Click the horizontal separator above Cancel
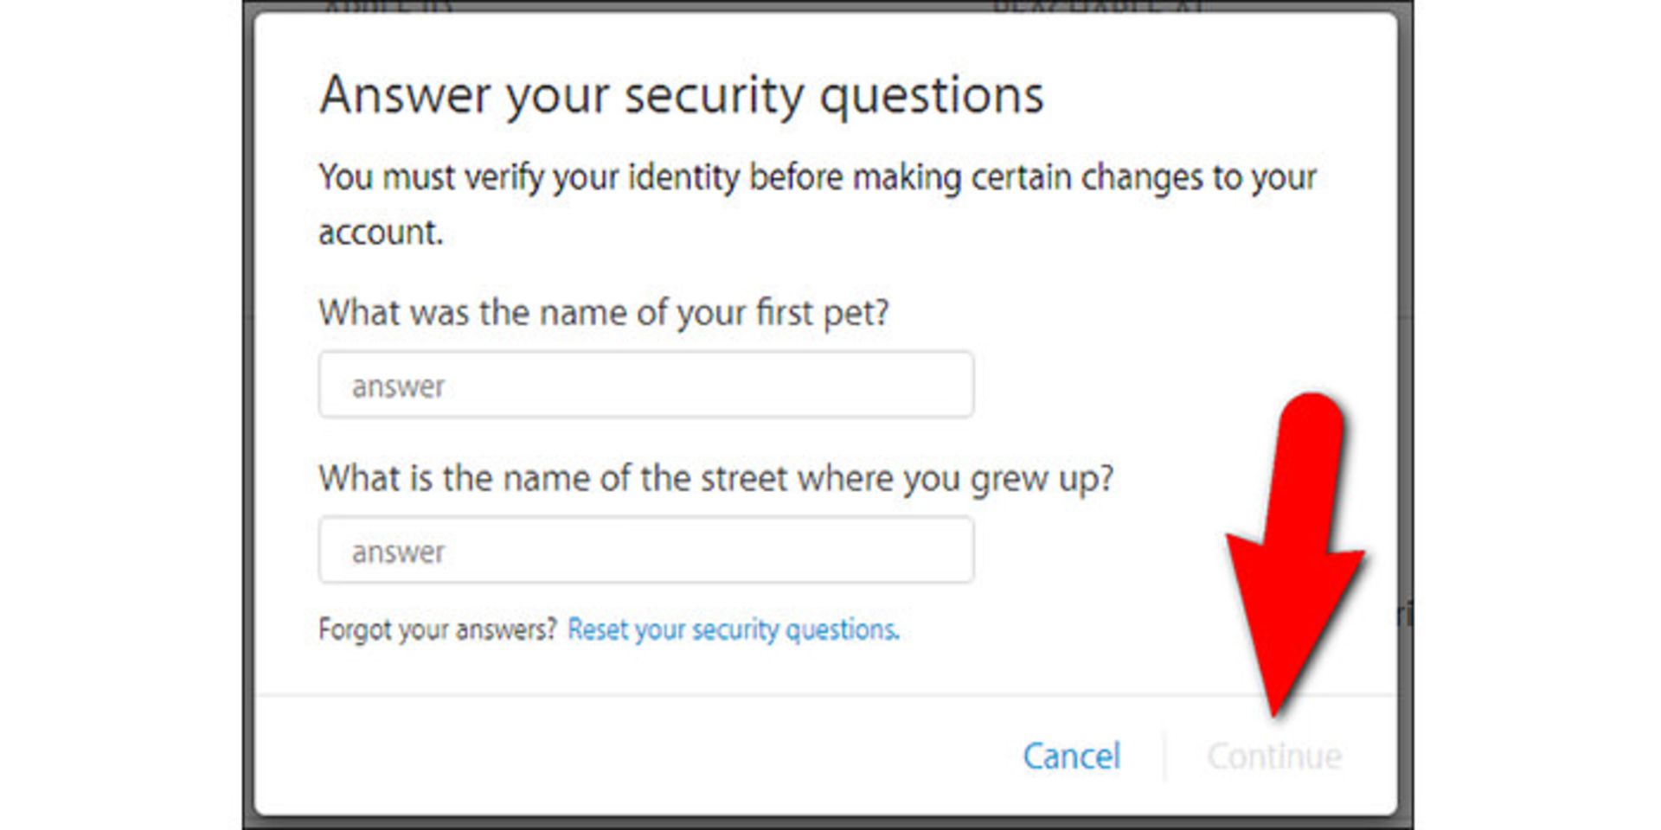The width and height of the screenshot is (1661, 830). click(825, 694)
